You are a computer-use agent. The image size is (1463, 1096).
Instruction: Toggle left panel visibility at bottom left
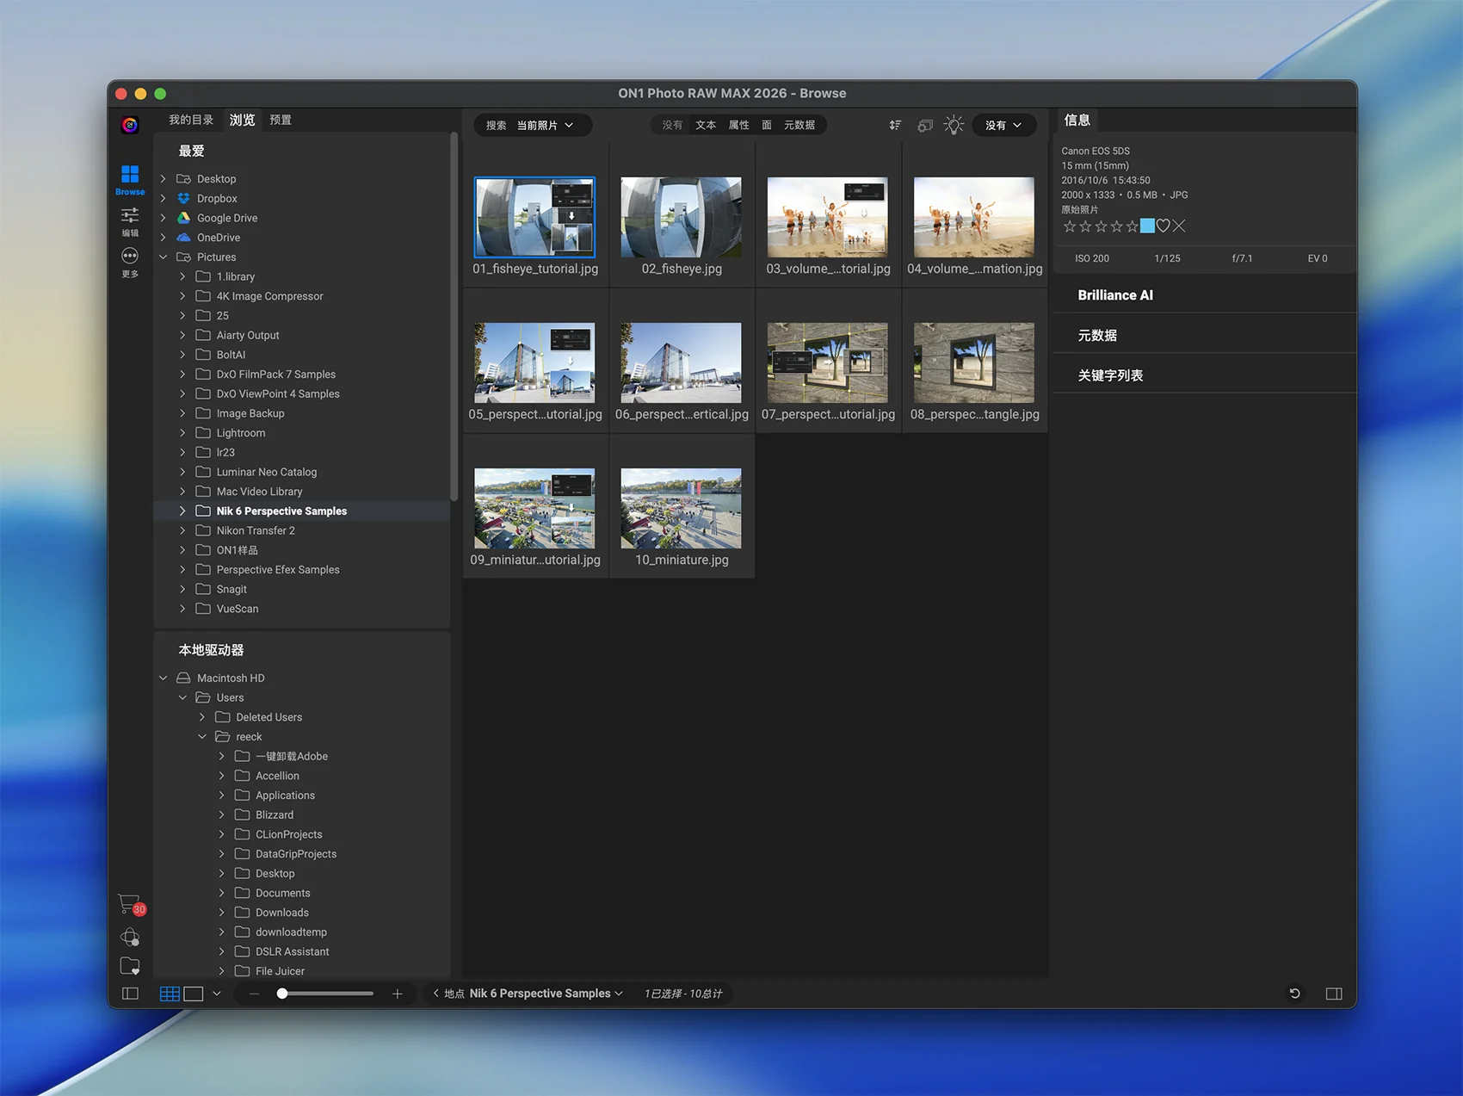[x=130, y=994]
